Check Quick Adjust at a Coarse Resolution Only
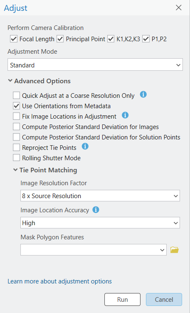 click(16, 95)
